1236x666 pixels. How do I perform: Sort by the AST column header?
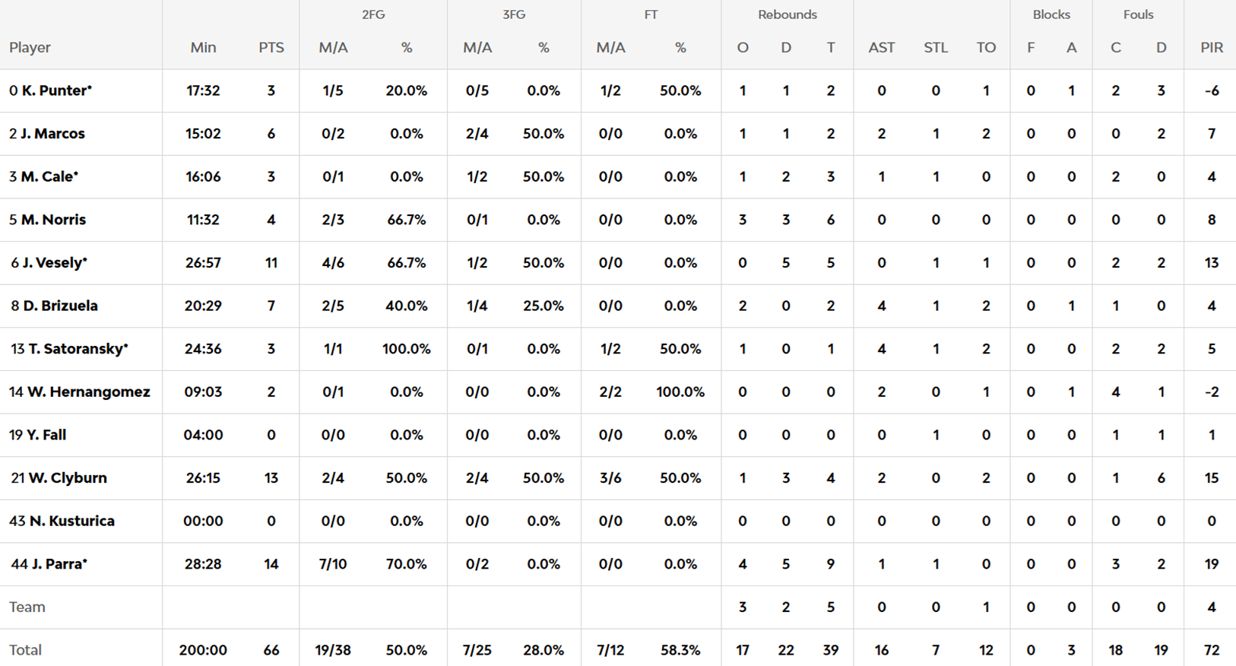tap(881, 47)
